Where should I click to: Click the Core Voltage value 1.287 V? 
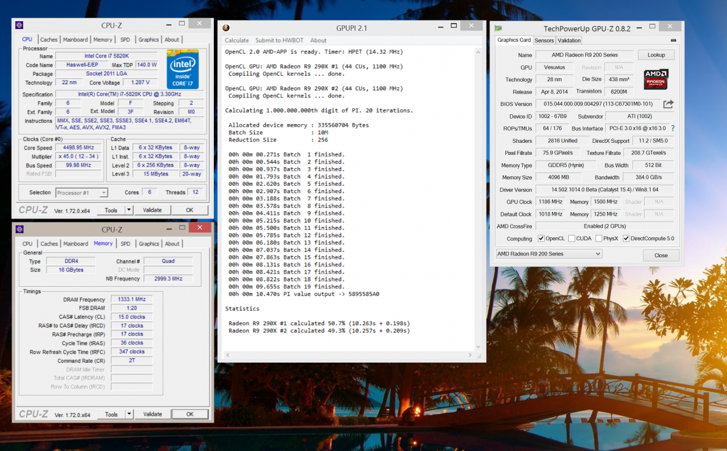(x=140, y=82)
